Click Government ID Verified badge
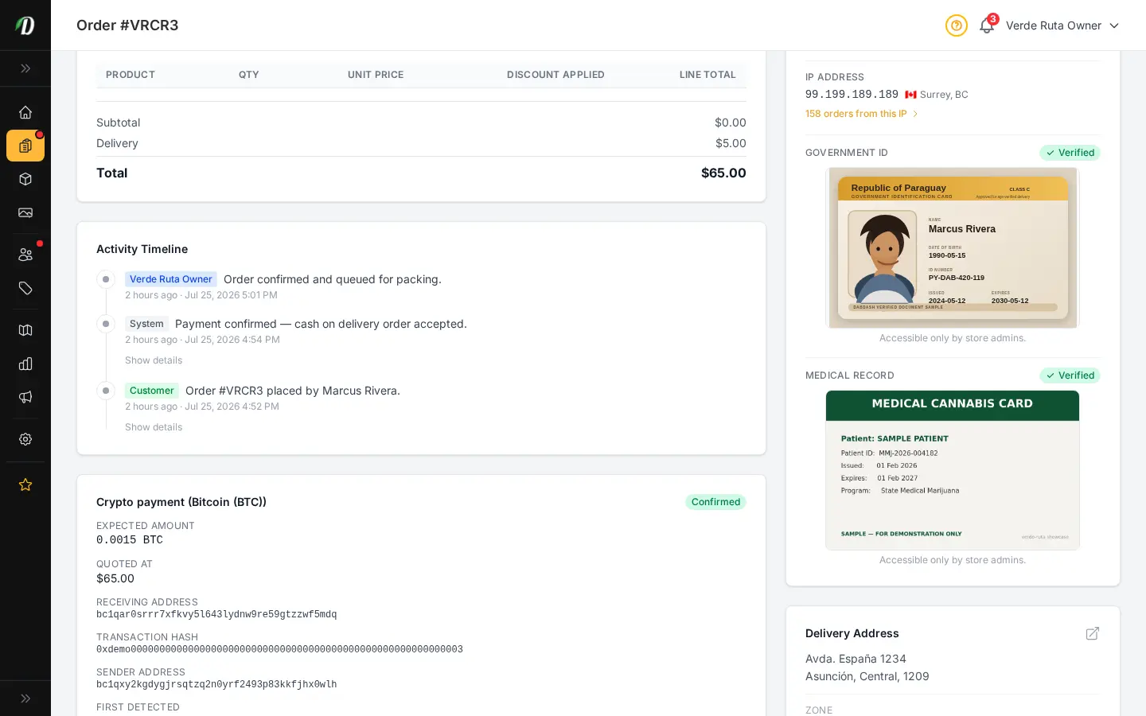Screen dimensions: 1146x716 [1070, 153]
